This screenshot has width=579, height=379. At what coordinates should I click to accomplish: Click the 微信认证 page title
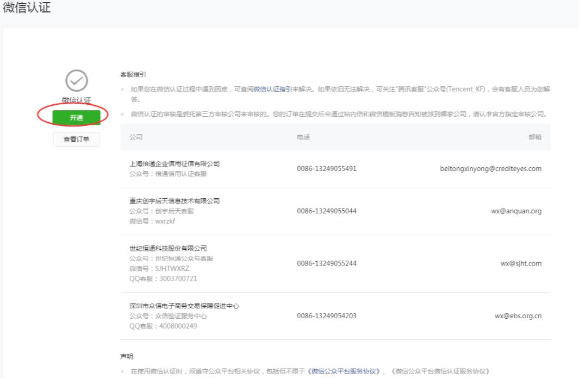pos(27,9)
